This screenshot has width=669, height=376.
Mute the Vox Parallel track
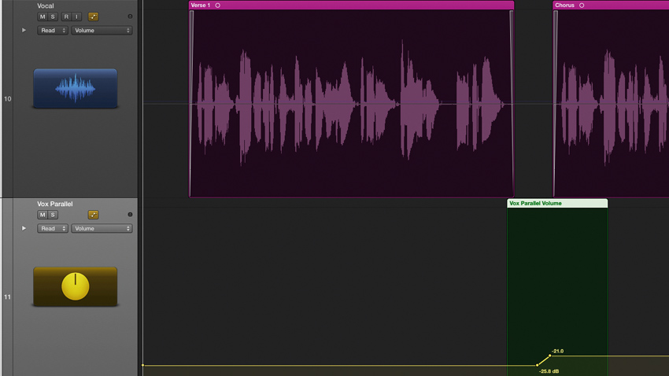tap(43, 215)
